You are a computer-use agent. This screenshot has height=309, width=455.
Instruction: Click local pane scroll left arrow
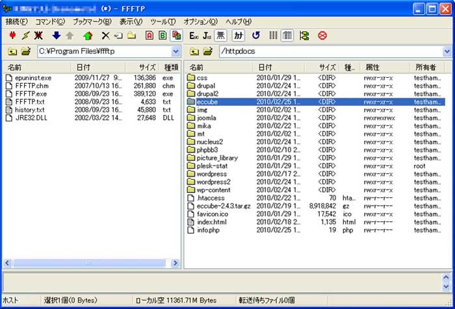pos(8,263)
